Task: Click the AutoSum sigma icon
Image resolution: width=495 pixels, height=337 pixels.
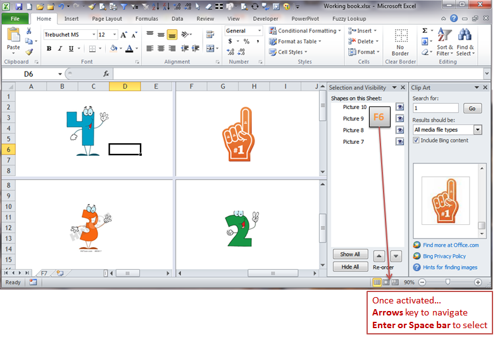Action: coord(425,30)
